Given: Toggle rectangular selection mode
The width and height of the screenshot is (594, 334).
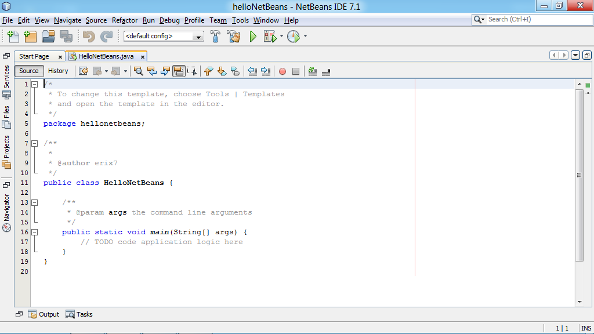Looking at the screenshot, I should pyautogui.click(x=192, y=71).
